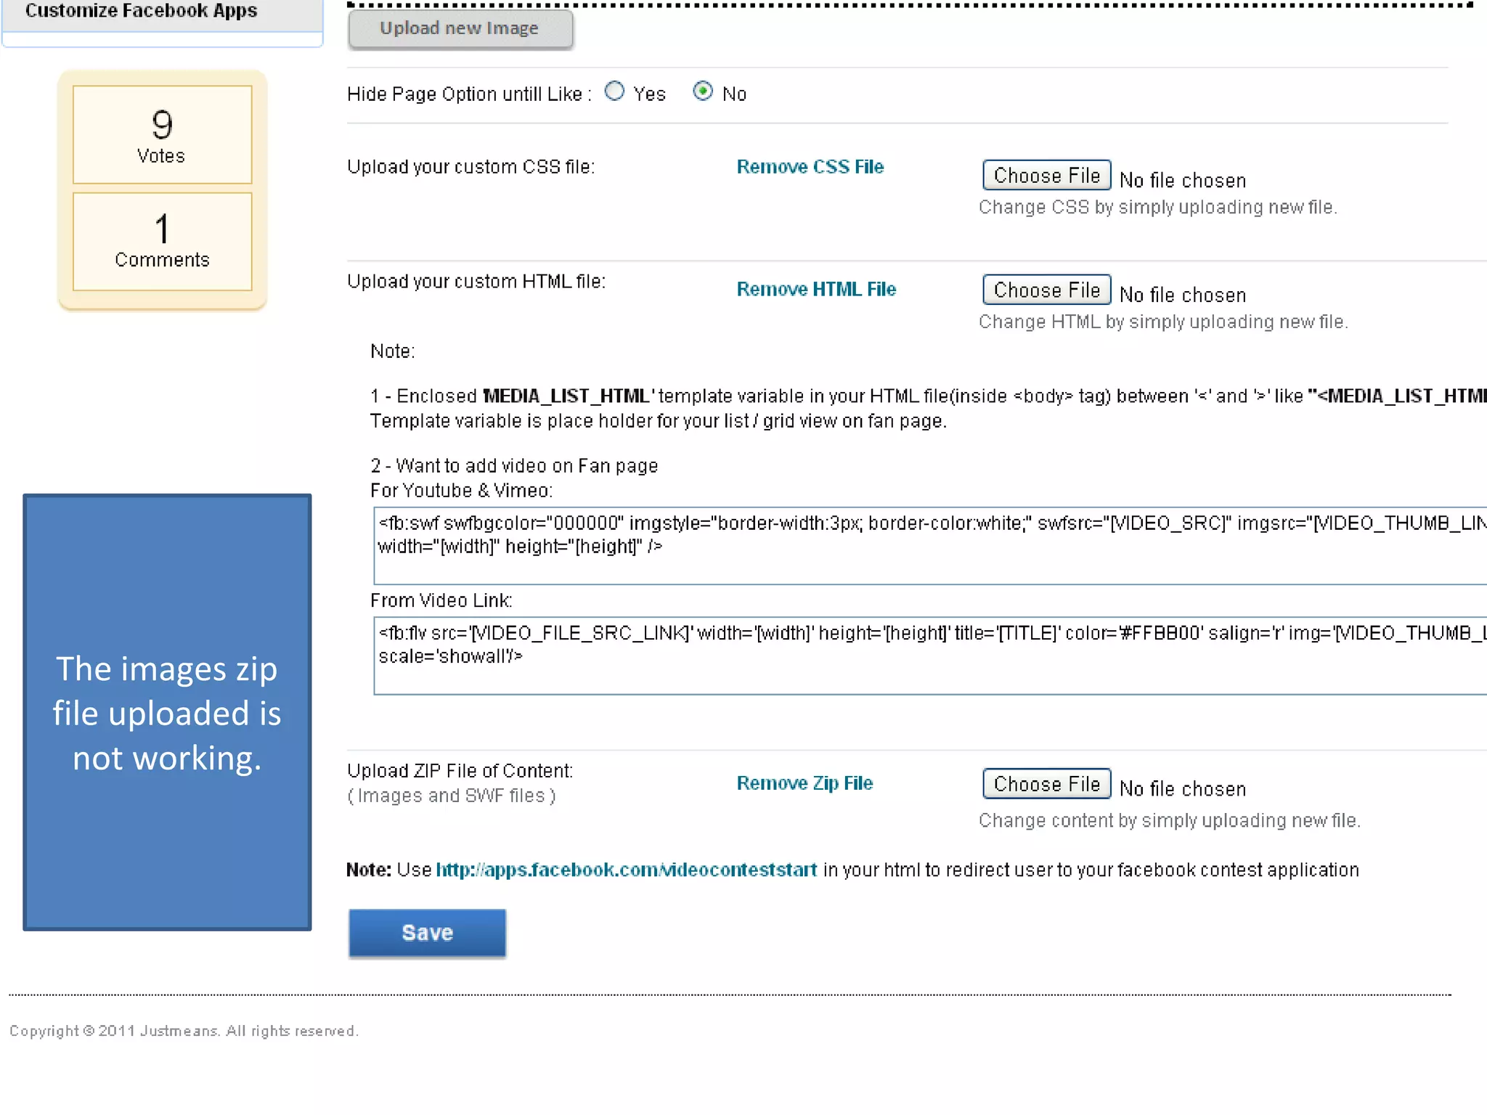Select Yes for Hide Page Option

tap(614, 91)
